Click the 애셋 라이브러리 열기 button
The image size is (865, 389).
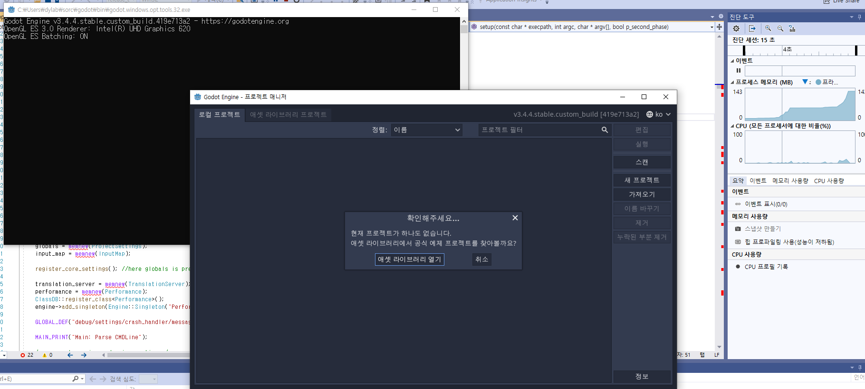[410, 259]
